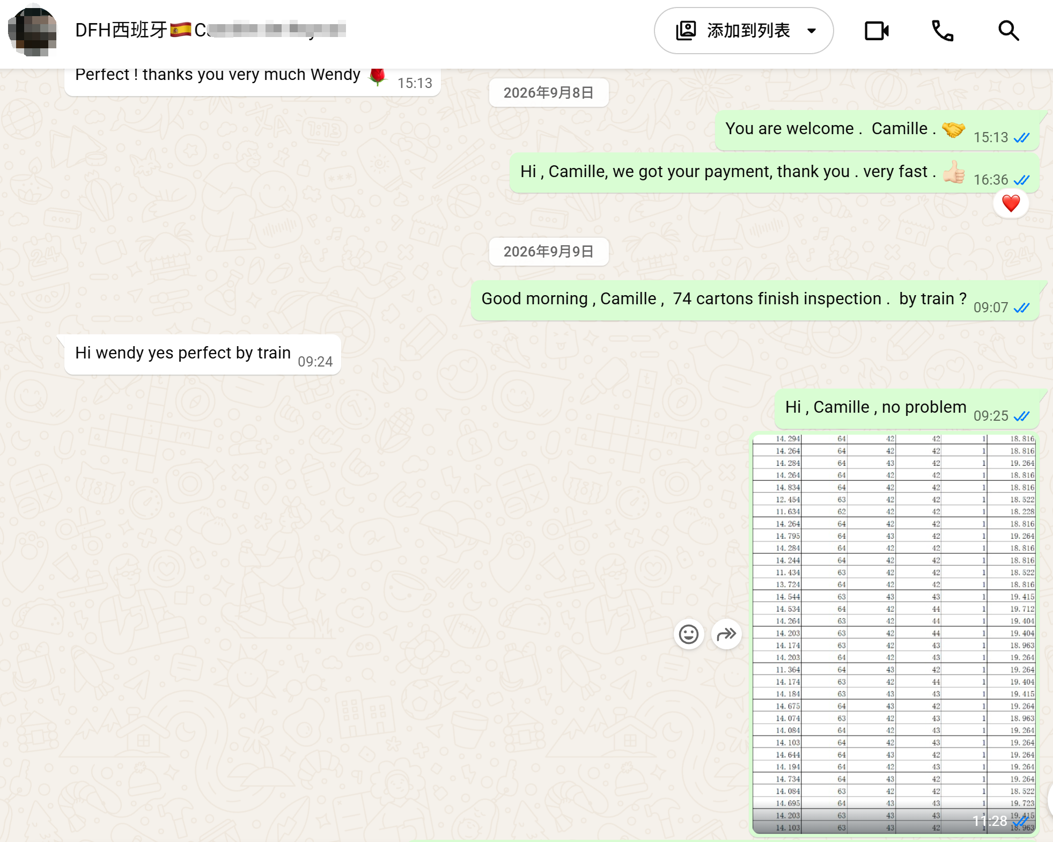Open the contact's profile picture
1053x842 pixels.
pyautogui.click(x=32, y=31)
